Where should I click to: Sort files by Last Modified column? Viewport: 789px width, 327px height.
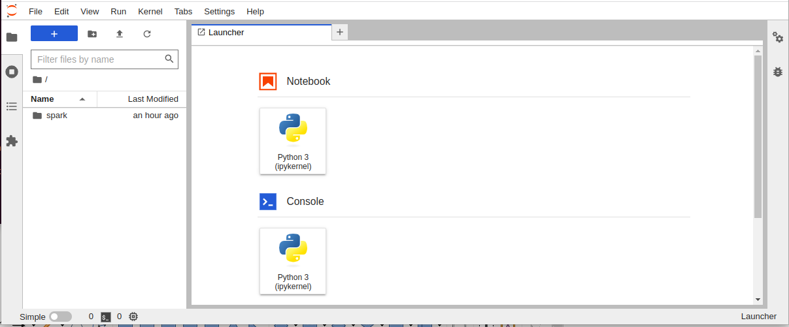153,99
